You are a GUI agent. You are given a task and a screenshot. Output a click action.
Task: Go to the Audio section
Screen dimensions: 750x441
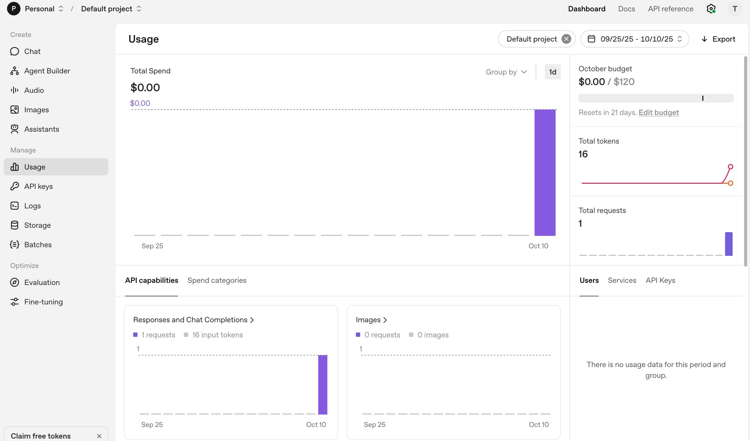(34, 90)
